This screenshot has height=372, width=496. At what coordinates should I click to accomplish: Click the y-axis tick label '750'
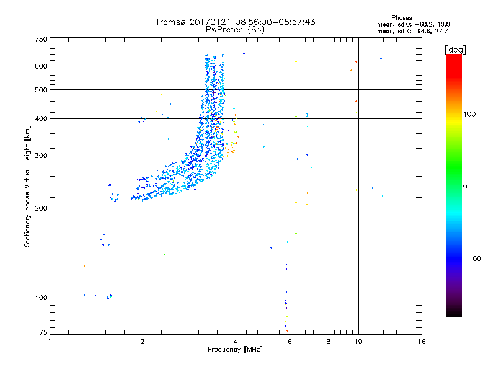pyautogui.click(x=41, y=39)
